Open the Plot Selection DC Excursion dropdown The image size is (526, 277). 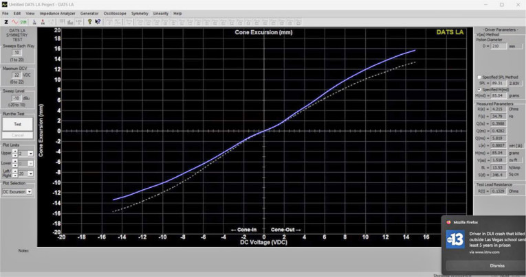(30, 191)
